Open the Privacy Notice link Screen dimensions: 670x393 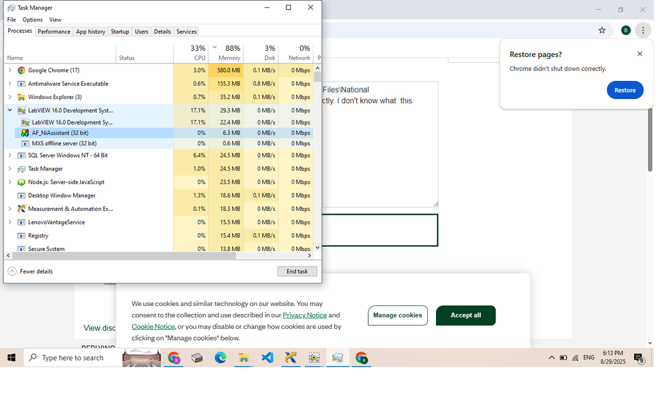coord(304,315)
